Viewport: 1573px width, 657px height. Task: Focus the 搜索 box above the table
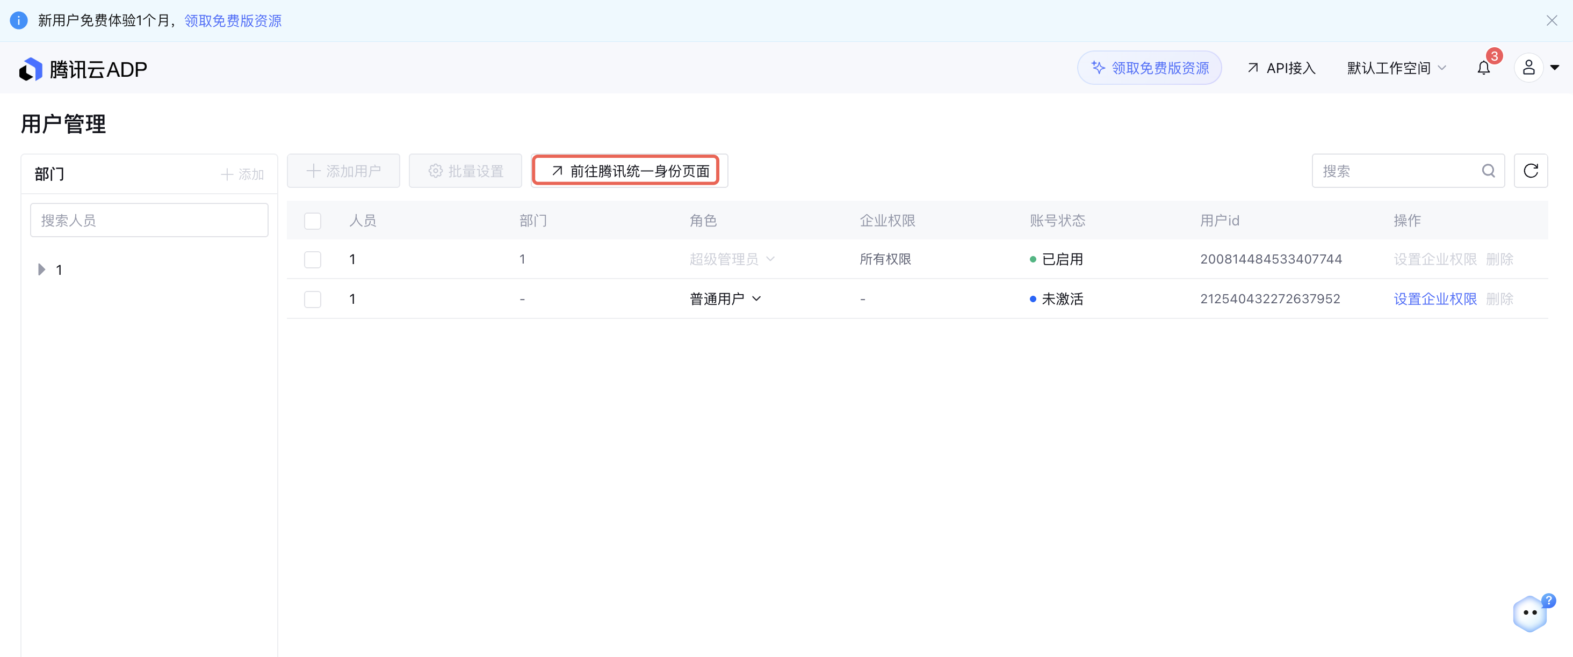(x=1408, y=171)
